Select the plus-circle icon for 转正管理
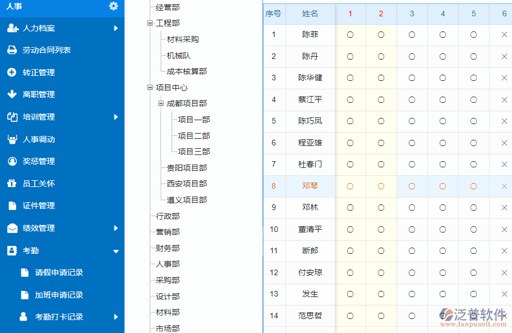 [x=12, y=72]
